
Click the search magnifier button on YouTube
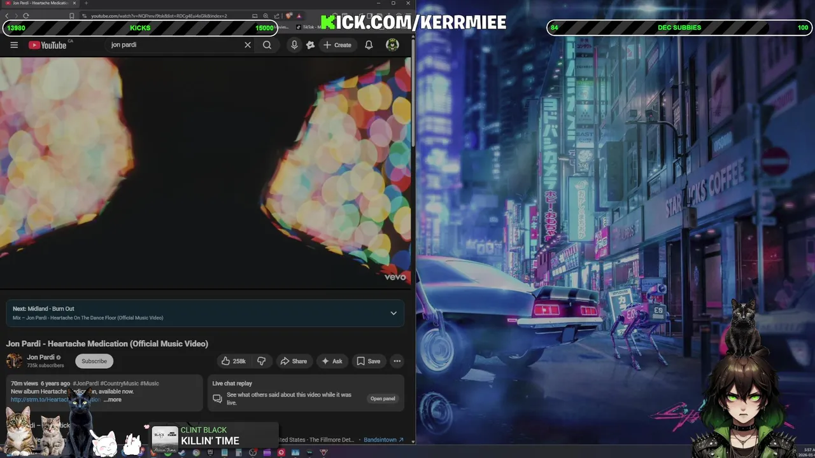267,45
